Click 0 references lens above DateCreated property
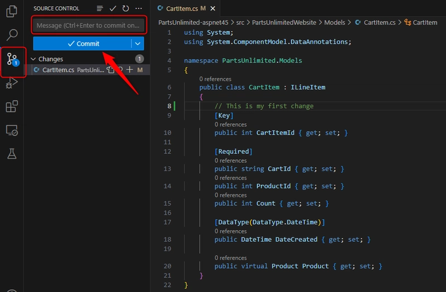This screenshot has height=292, width=446. [x=231, y=231]
